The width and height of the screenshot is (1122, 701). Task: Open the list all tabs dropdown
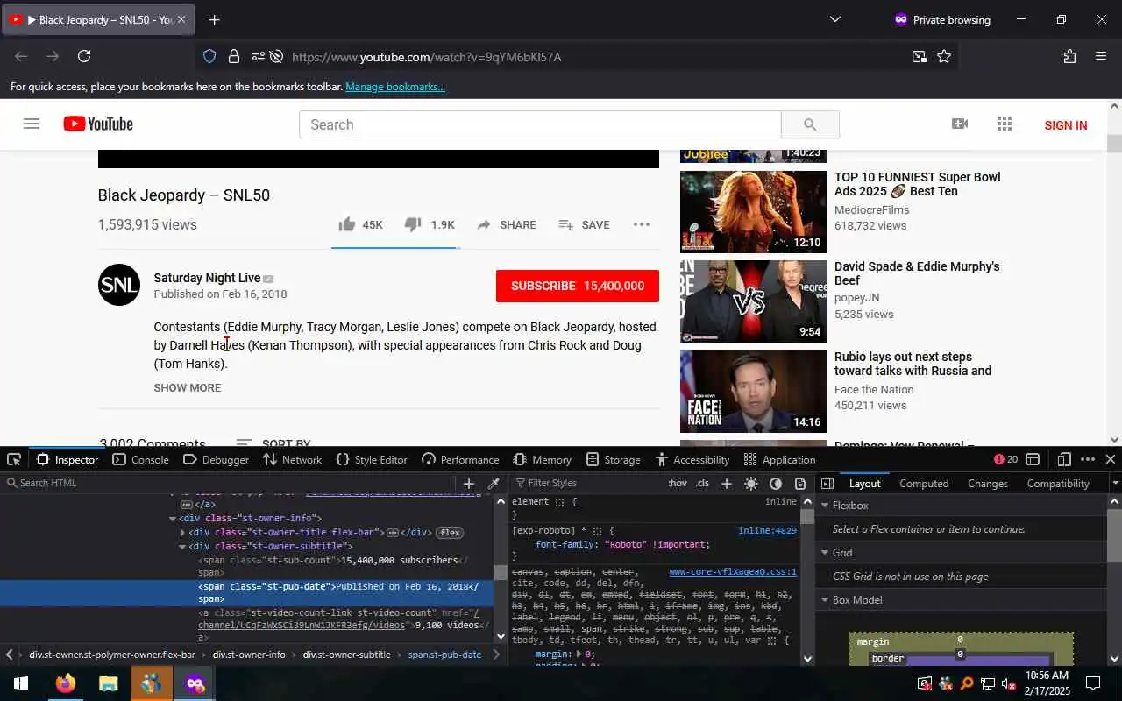click(835, 19)
